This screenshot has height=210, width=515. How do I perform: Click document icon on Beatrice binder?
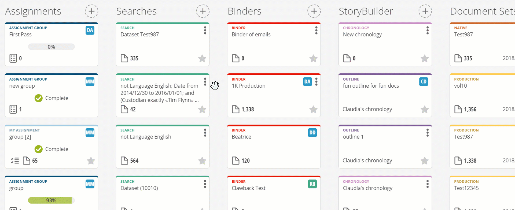tap(236, 161)
